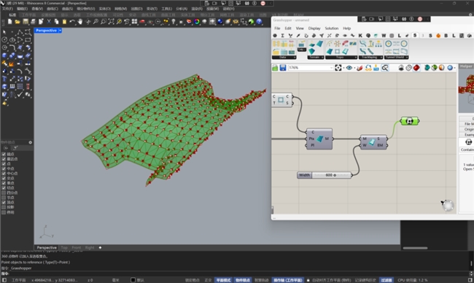Open Rhino 文件(F) menu
This screenshot has height=283, width=474.
(x=7, y=9)
